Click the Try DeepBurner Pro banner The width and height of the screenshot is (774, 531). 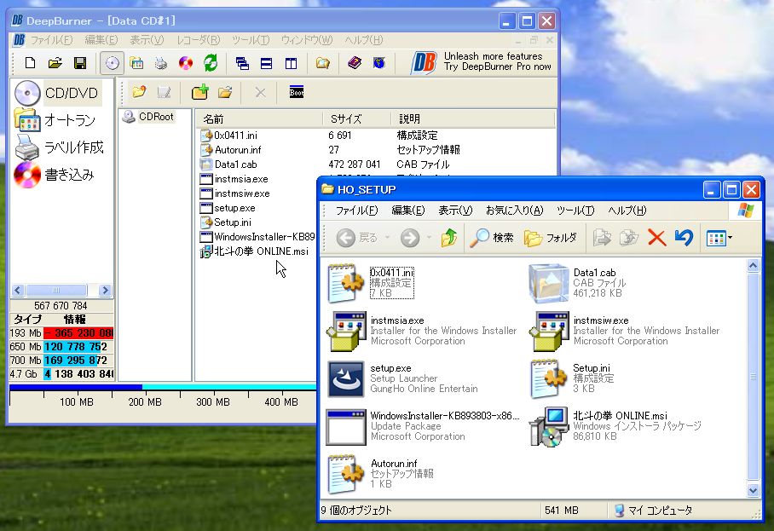482,61
